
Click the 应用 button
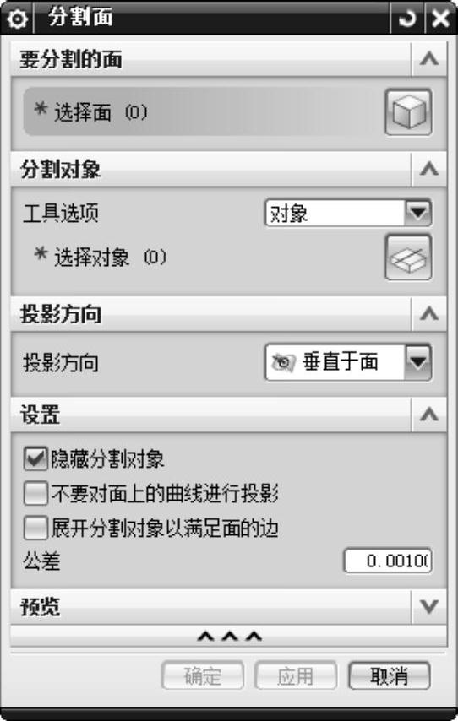click(x=296, y=676)
